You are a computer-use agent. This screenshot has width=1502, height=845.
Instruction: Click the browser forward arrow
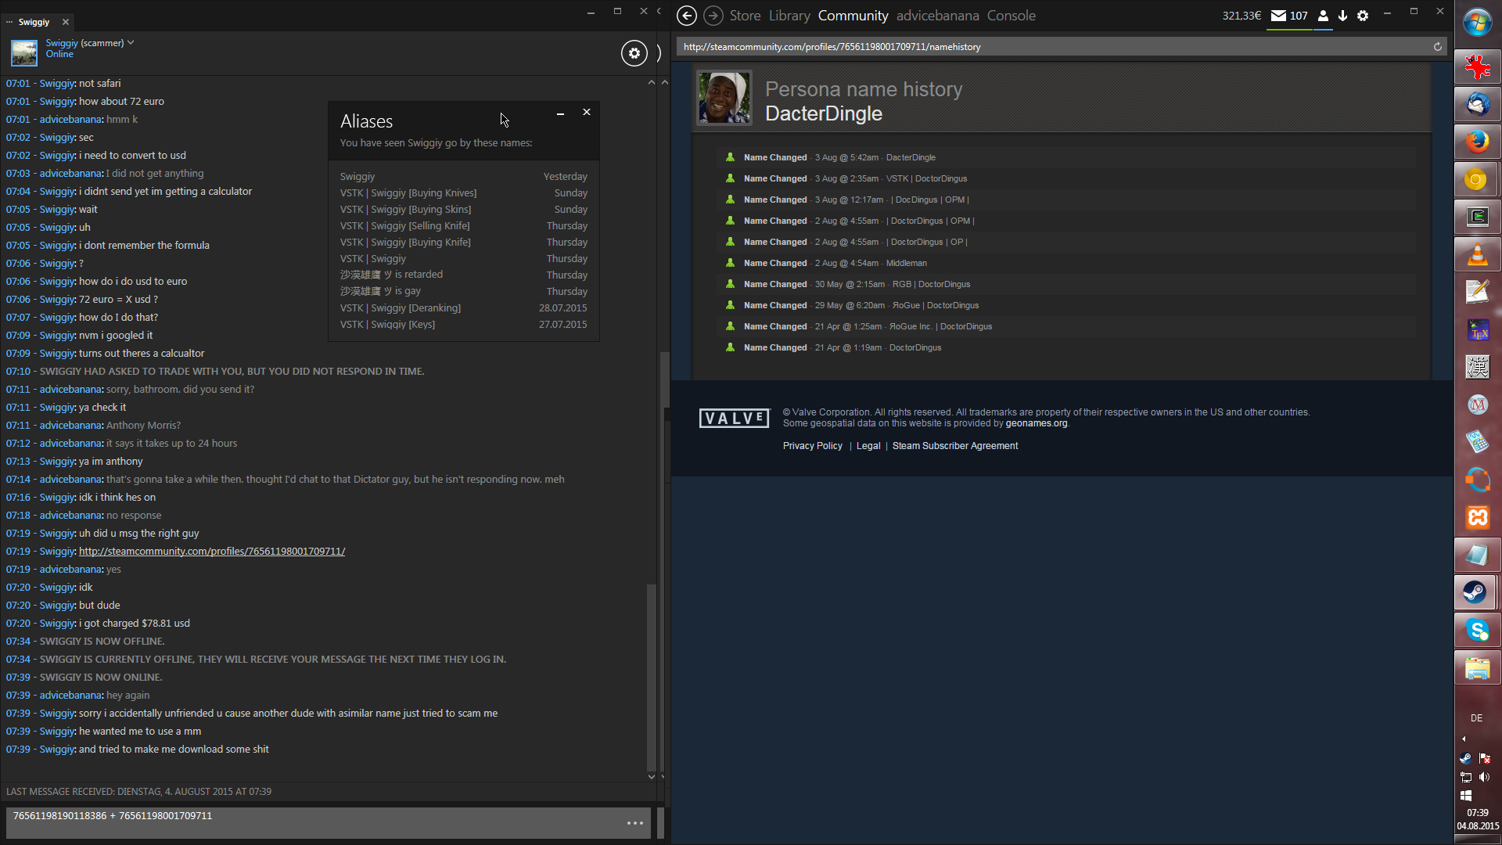[713, 16]
